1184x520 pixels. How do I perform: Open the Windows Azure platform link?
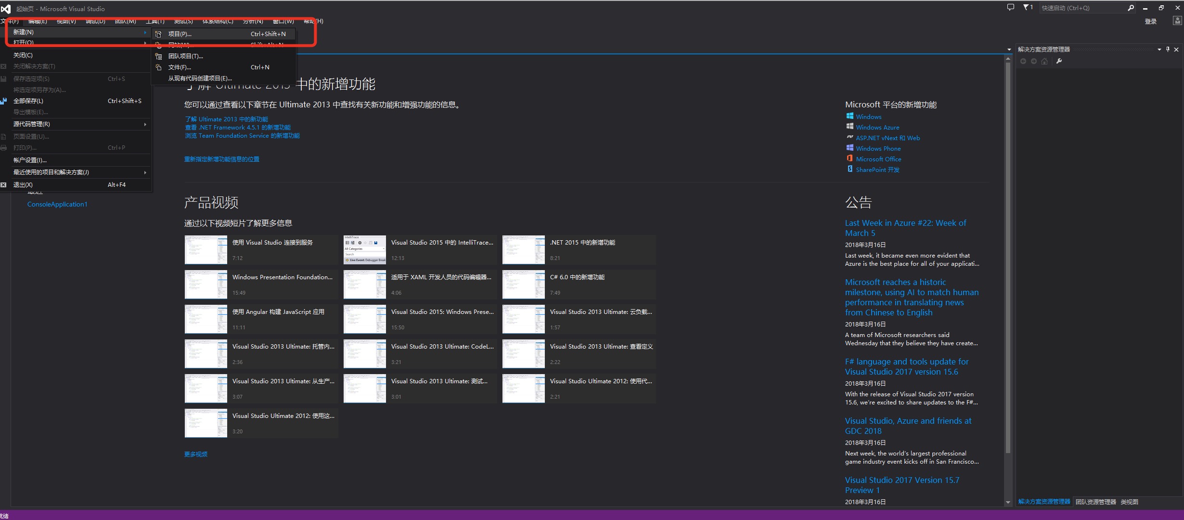coord(877,127)
